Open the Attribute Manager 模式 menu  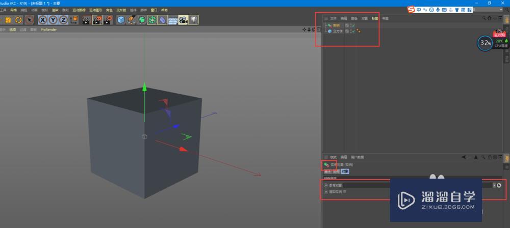(334, 157)
